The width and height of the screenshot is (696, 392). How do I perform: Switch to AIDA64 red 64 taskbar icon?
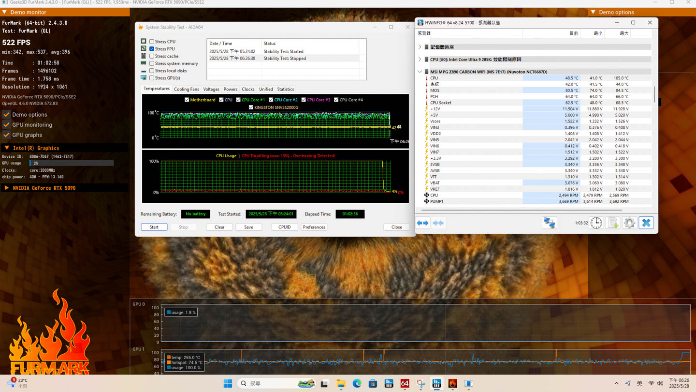click(405, 383)
